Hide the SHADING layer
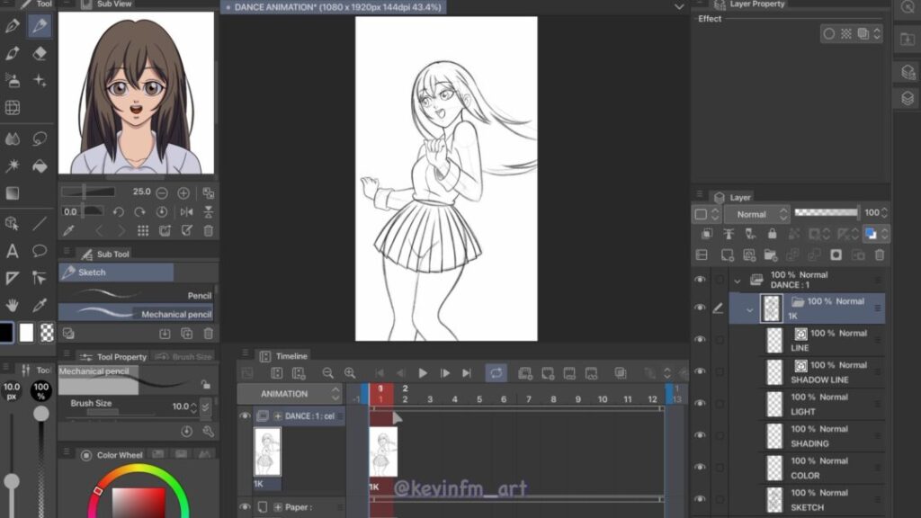Screen dimensions: 921x518 700,435
